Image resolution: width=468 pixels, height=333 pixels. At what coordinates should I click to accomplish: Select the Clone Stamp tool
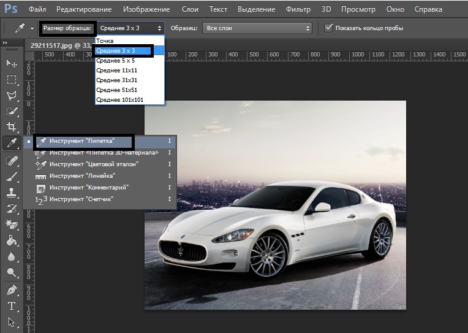(11, 193)
